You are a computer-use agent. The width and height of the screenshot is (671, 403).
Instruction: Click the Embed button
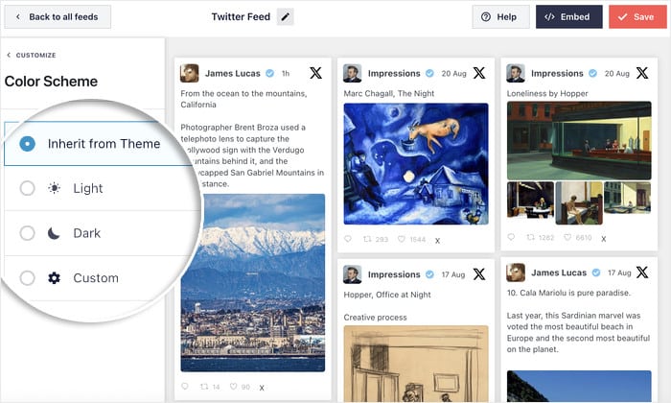point(568,17)
